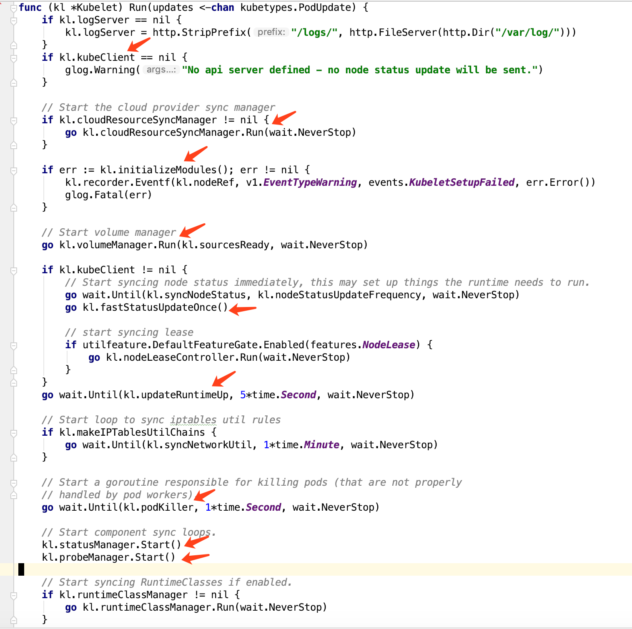Click the 'Run' method name in func signature
This screenshot has height=629, width=632.
[138, 7]
